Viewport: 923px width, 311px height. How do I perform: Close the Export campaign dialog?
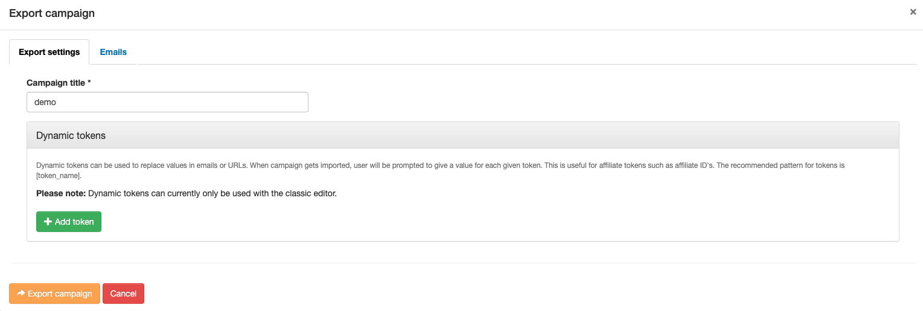[x=913, y=12]
